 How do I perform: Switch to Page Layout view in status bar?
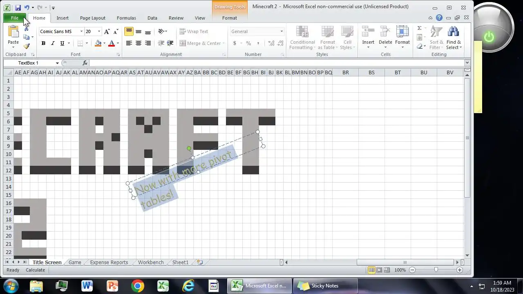(379, 270)
